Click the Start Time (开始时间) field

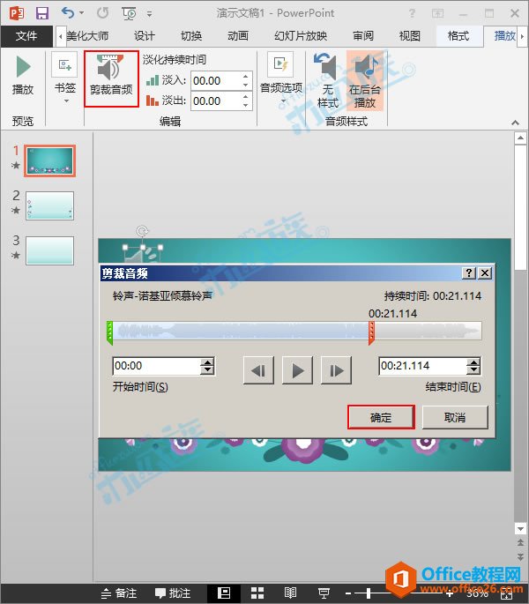point(156,366)
